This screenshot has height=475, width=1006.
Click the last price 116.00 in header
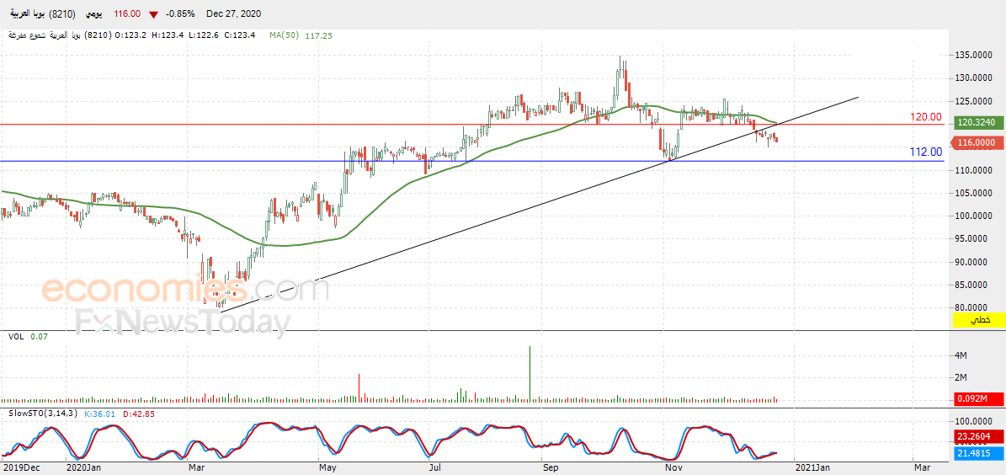click(x=128, y=13)
